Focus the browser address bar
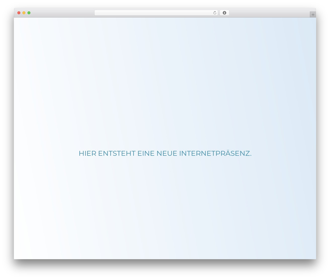Viewport: 330px width, 279px height. pos(156,13)
